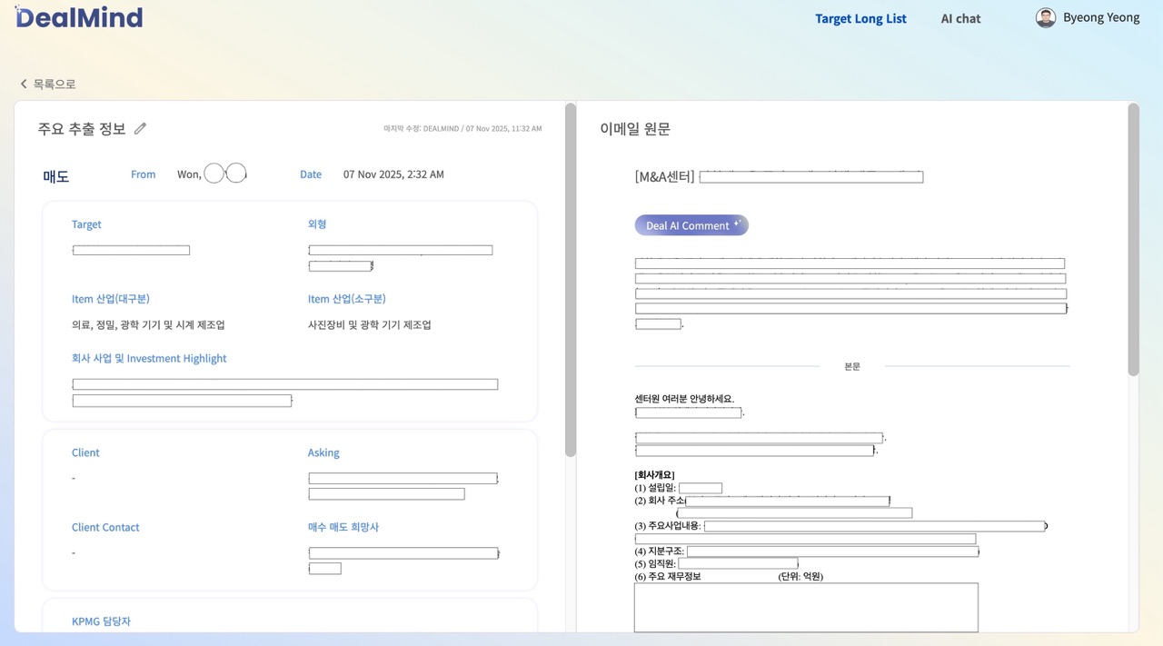This screenshot has height=646, width=1163.
Task: Open the Target Long List tab
Action: tap(860, 18)
